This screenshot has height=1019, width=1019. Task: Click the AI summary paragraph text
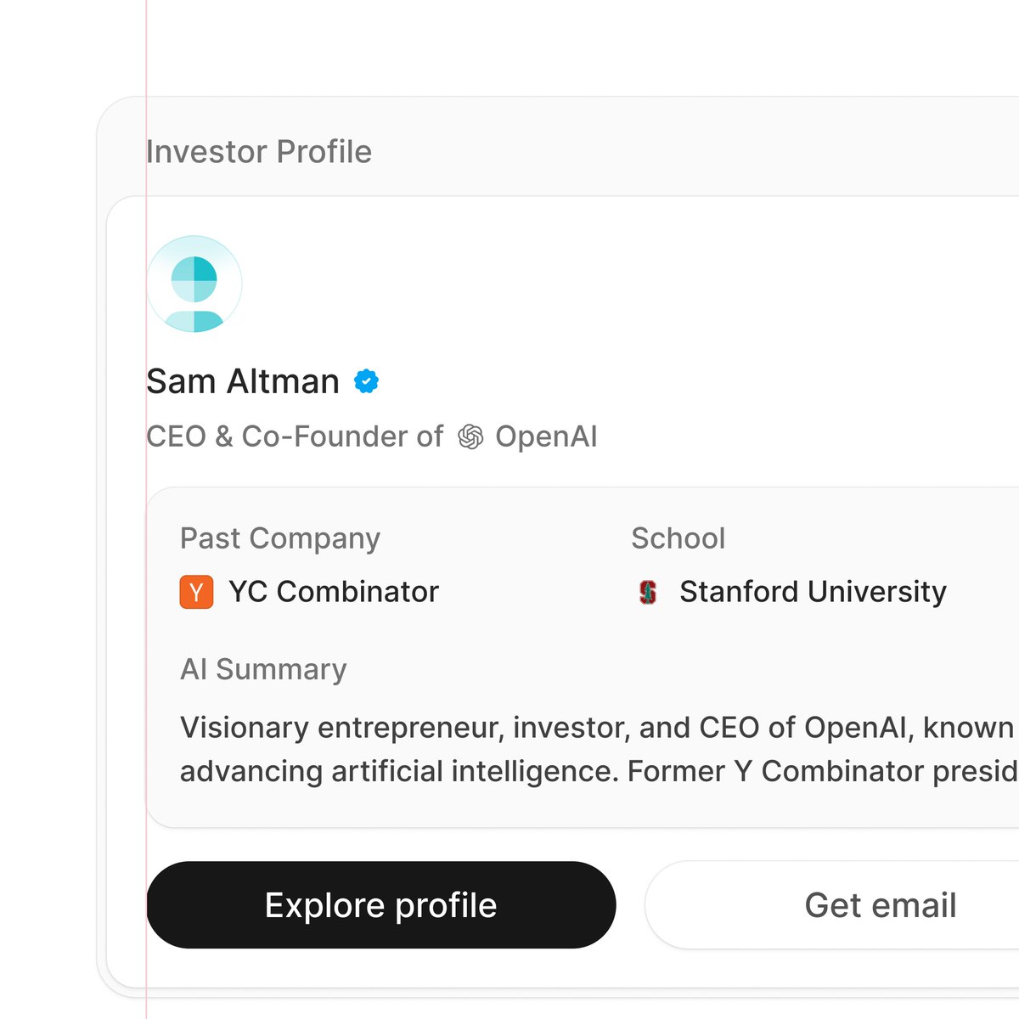(600, 749)
